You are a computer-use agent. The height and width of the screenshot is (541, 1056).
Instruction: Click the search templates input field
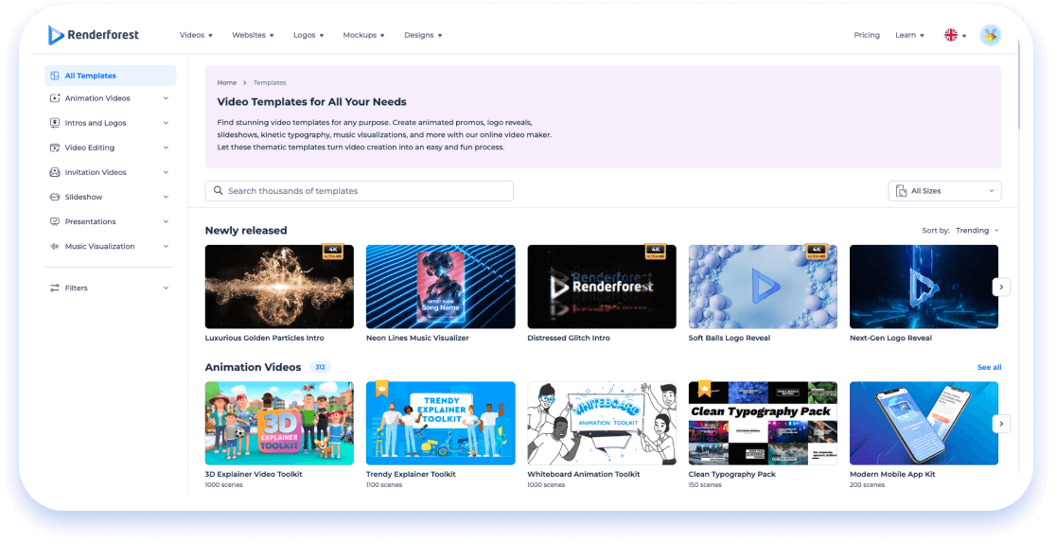coord(360,191)
